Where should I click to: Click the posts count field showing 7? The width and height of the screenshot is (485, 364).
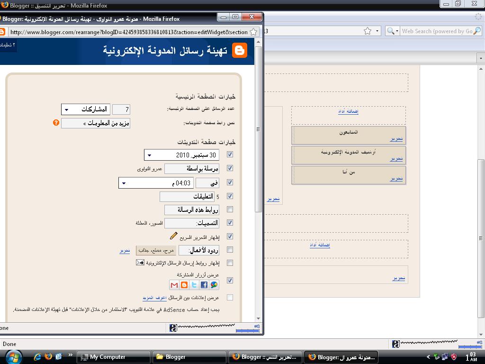(x=121, y=109)
